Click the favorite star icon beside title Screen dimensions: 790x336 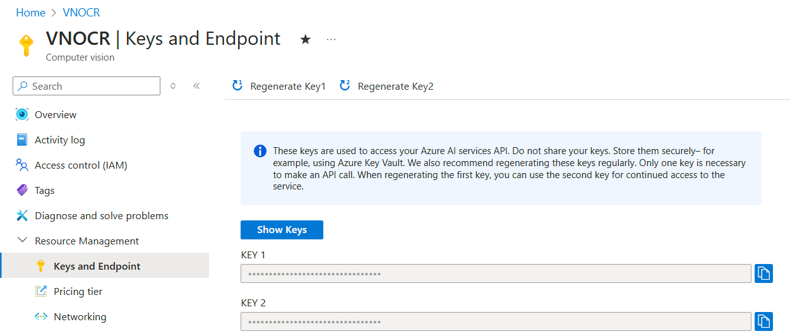tap(306, 39)
